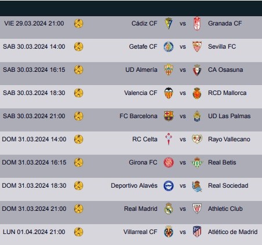Click the Athletic Club crest
The height and width of the screenshot is (245, 262).
coord(197,209)
